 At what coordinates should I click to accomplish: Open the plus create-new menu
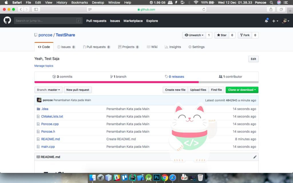coord(275,21)
